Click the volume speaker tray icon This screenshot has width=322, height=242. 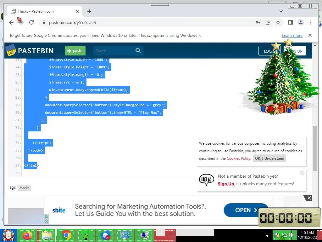291,235
